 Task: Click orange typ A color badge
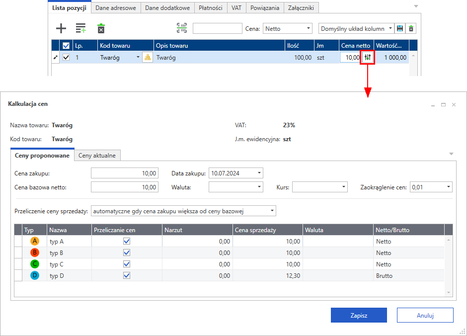[34, 241]
